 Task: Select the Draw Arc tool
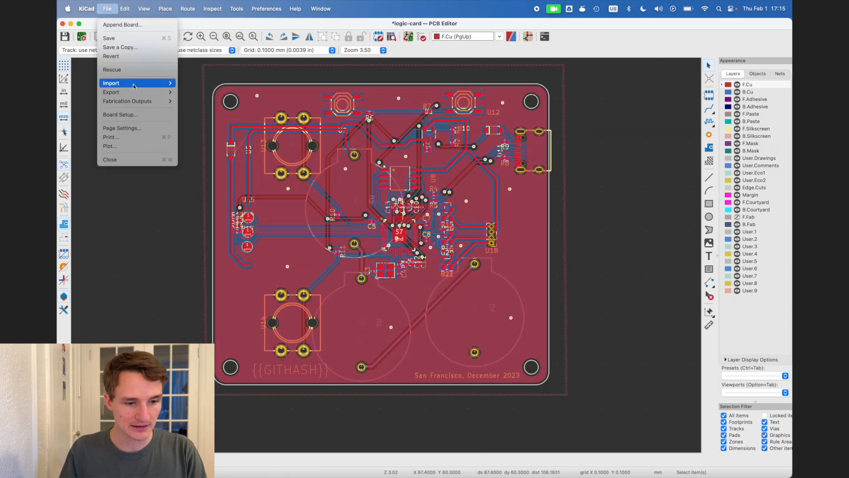709,191
